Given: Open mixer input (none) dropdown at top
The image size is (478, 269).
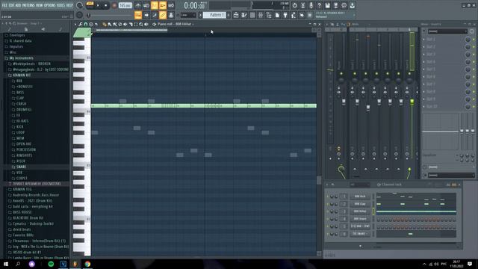Looking at the screenshot, I should pyautogui.click(x=447, y=31).
